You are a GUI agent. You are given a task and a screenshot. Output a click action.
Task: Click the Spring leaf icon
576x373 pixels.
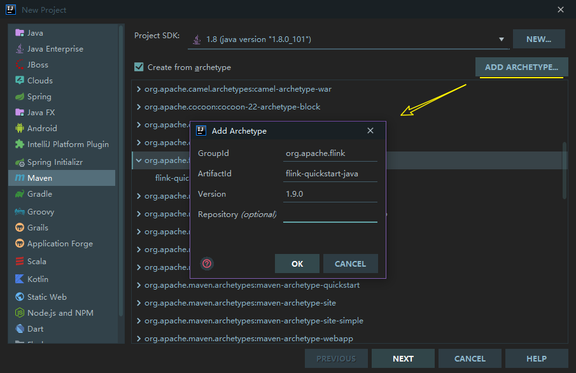pyautogui.click(x=20, y=97)
